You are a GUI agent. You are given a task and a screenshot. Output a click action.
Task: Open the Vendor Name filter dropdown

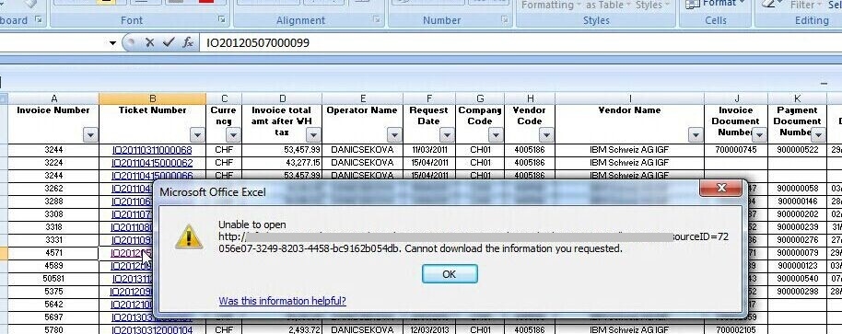696,135
